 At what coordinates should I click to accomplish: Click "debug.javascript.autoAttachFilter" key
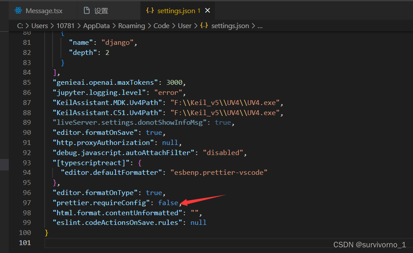coord(123,153)
